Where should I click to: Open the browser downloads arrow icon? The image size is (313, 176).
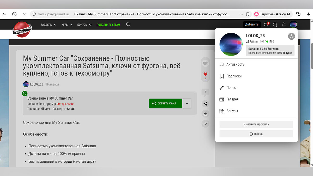point(309,14)
